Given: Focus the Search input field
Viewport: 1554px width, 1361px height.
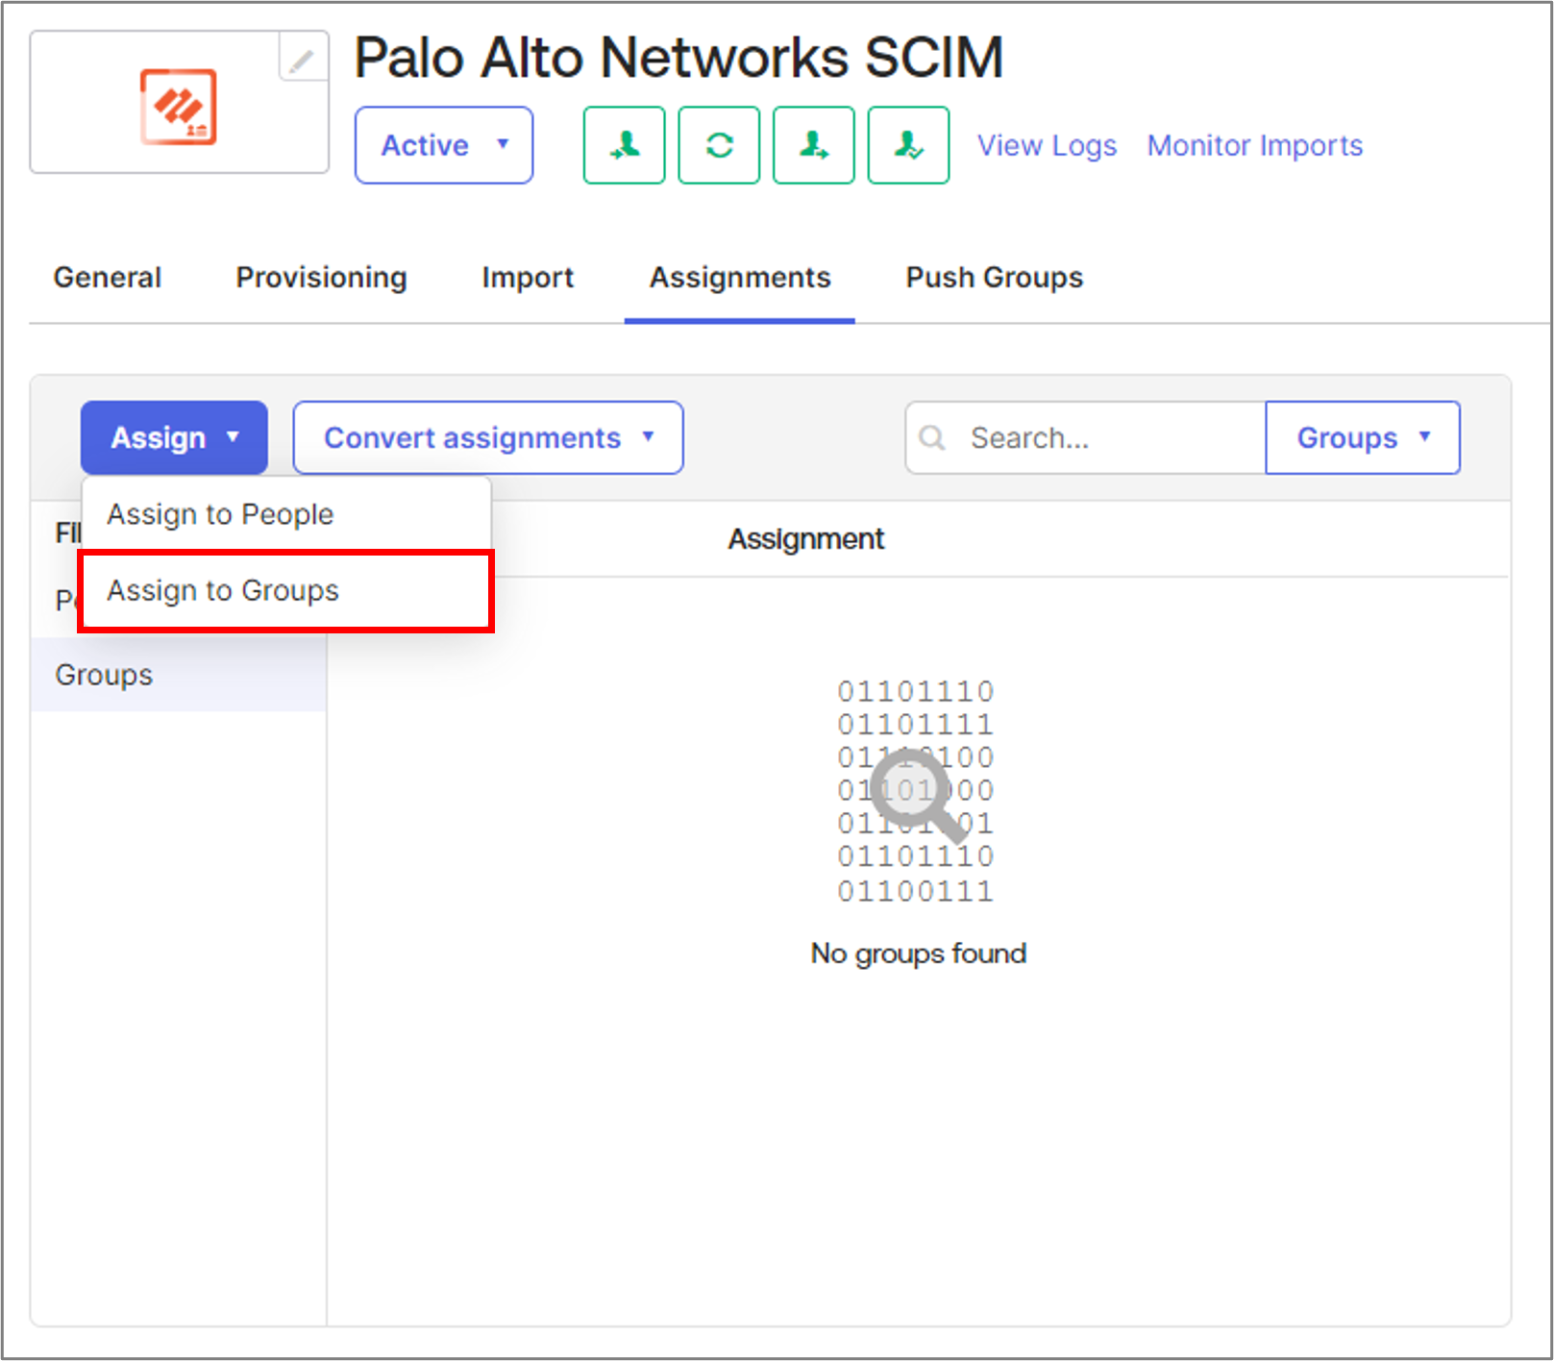Looking at the screenshot, I should point(1086,437).
